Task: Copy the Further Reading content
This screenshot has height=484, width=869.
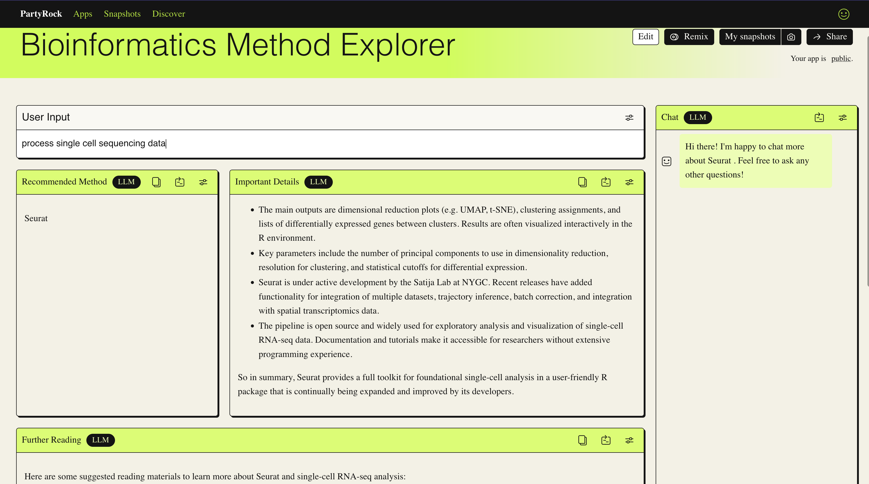Action: pyautogui.click(x=582, y=440)
